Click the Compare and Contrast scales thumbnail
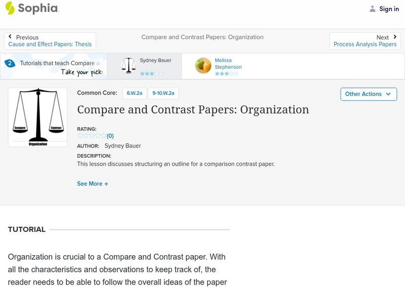The image size is (405, 288). point(37,117)
